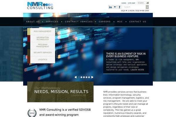
Task: Open the SERVICES menu
Action: (x=52, y=21)
